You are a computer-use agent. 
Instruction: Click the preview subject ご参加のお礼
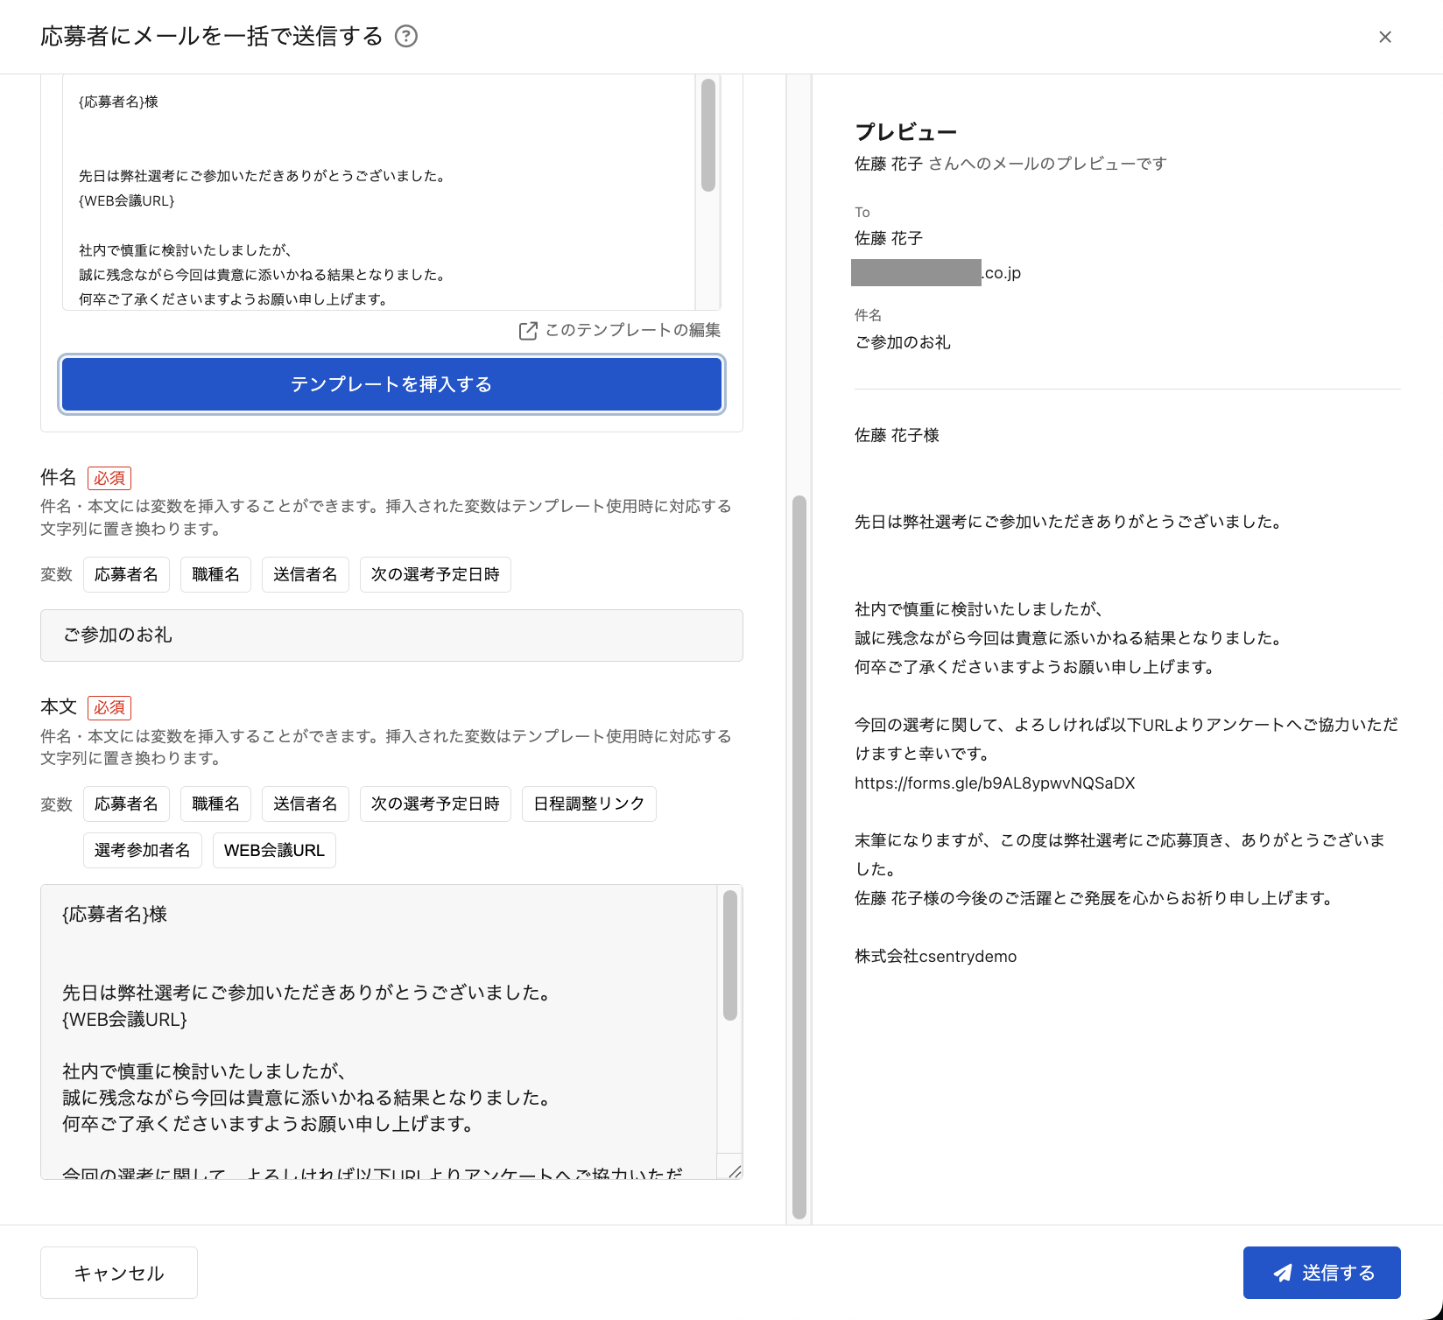[903, 342]
